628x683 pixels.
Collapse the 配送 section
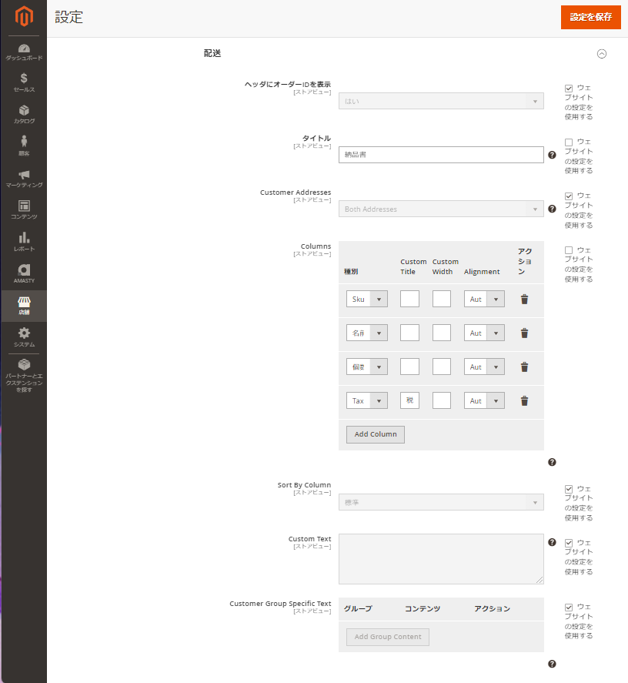coord(601,54)
